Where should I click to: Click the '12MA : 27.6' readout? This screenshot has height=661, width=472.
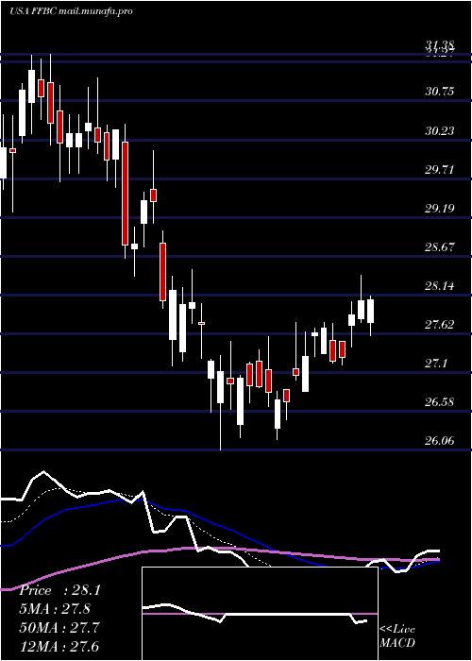[59, 646]
